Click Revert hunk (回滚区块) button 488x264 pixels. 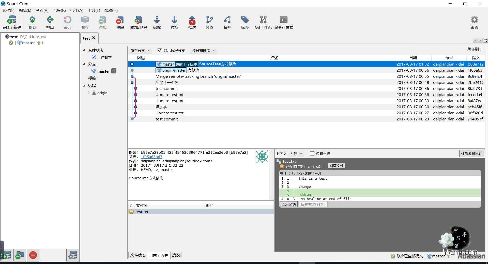(289, 204)
